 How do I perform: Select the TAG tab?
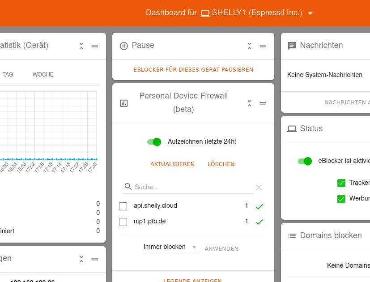(8, 74)
